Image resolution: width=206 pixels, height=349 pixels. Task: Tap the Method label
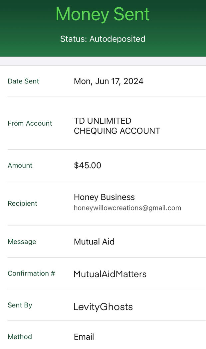[x=20, y=337]
